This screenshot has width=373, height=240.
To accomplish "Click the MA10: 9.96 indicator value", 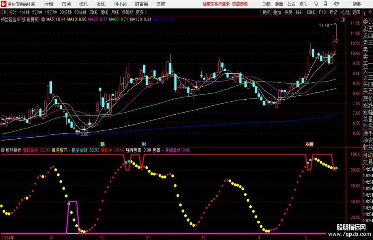I will point(77,19).
